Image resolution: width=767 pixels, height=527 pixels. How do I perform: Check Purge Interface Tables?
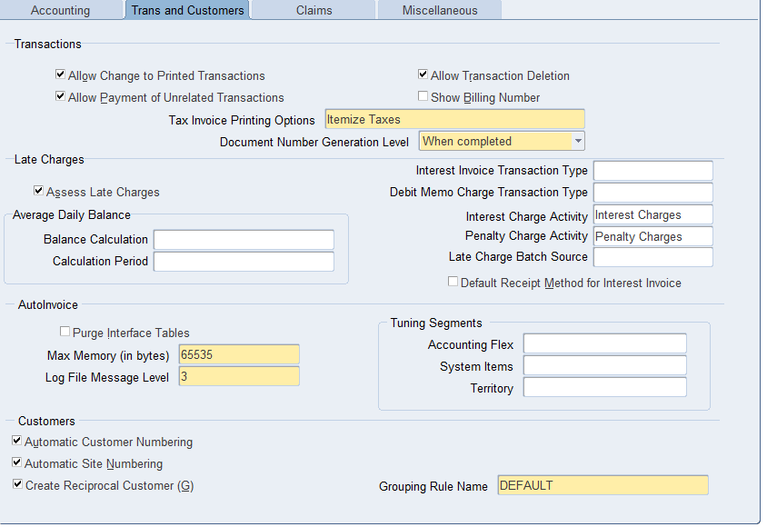tap(65, 331)
